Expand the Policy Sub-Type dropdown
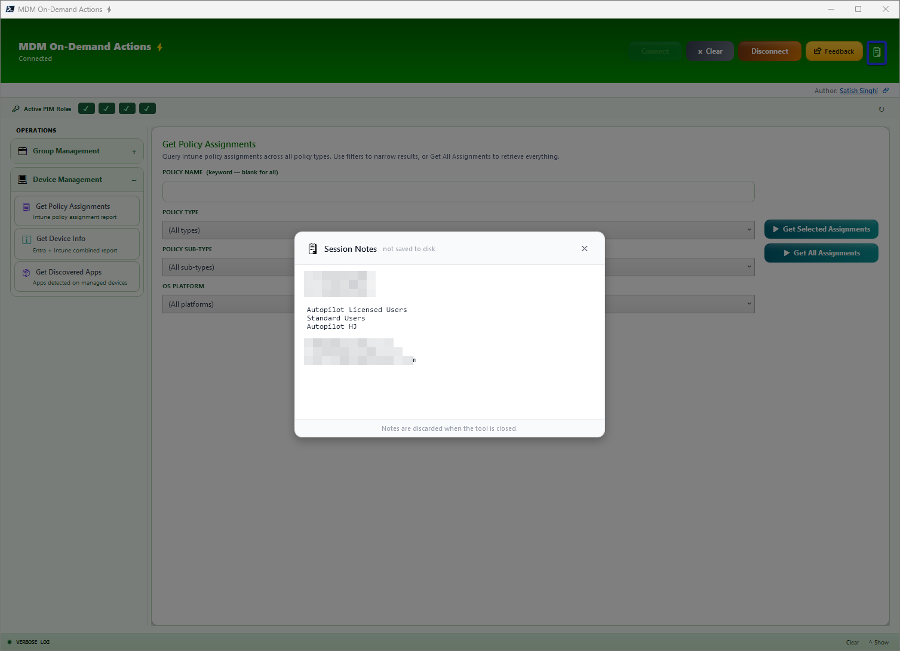Viewport: 900px width, 651px height. [749, 267]
